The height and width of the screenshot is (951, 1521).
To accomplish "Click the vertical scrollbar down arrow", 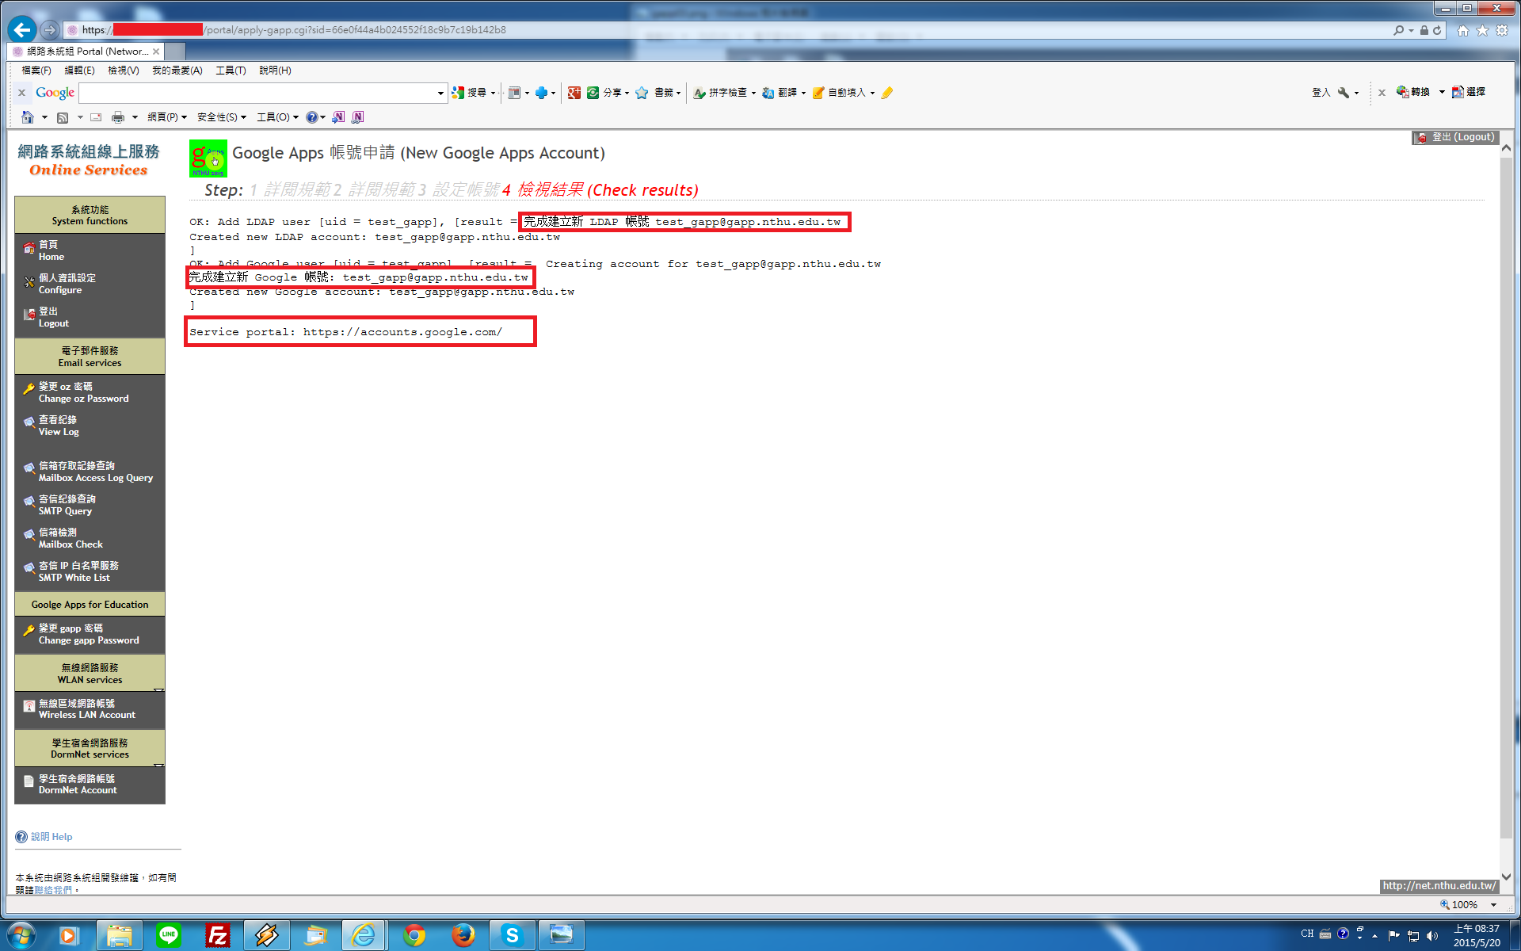I will [1506, 877].
